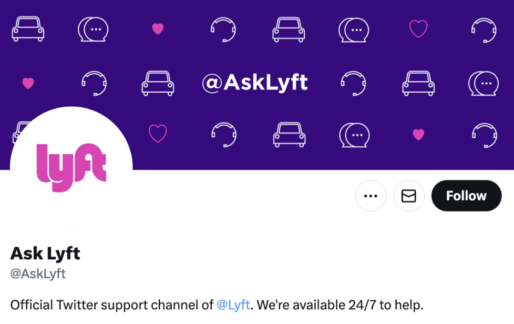Click outlined heart beside the profile avatar

click(x=158, y=134)
